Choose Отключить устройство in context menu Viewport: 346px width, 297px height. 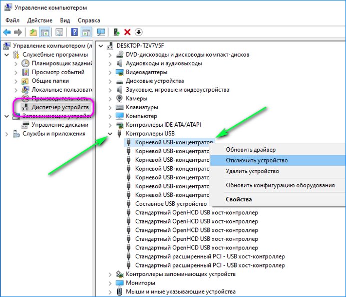click(x=256, y=160)
